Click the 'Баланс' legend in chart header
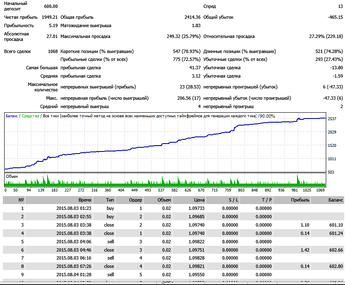The height and width of the screenshot is (285, 345). tap(12, 116)
